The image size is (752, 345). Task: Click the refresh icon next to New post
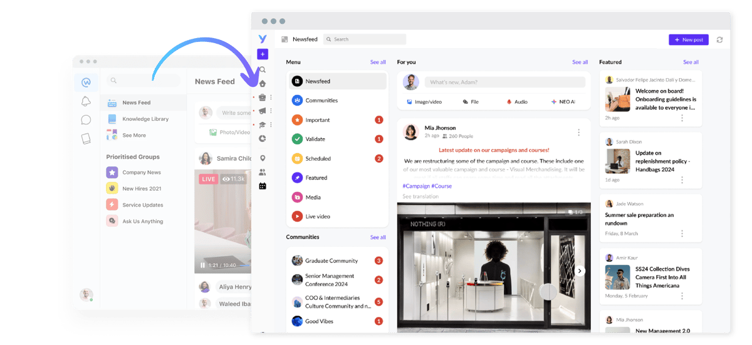719,39
